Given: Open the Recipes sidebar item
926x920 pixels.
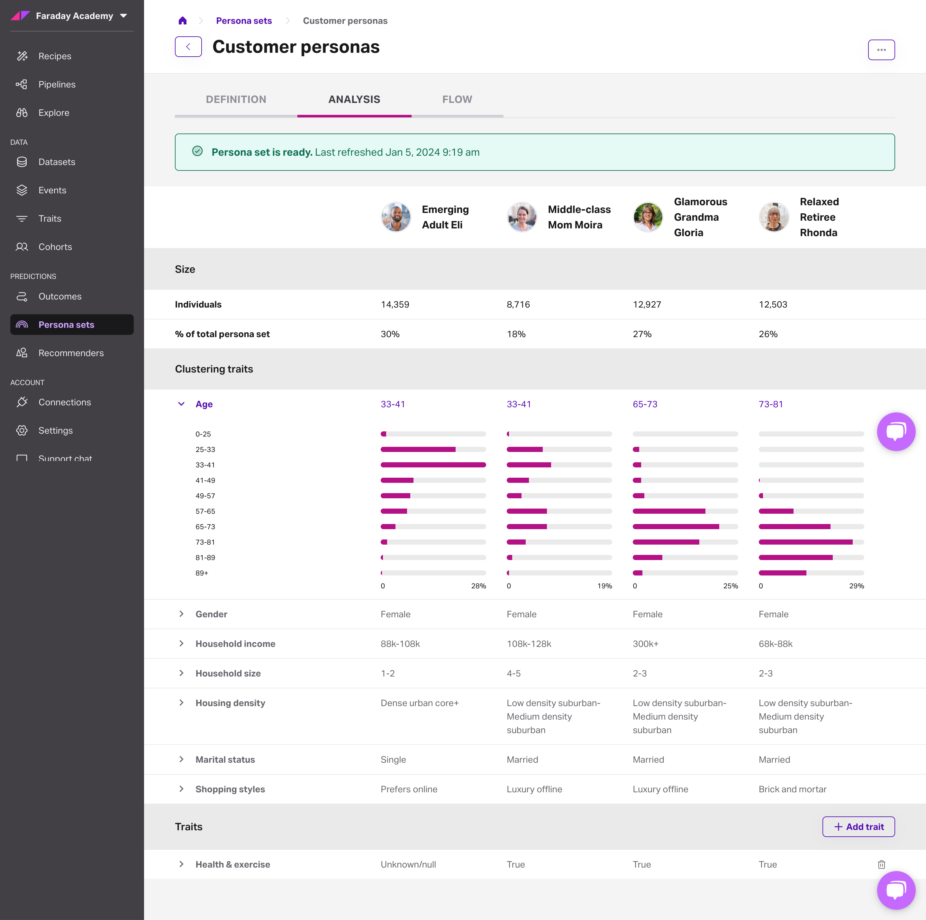Looking at the screenshot, I should [x=55, y=56].
